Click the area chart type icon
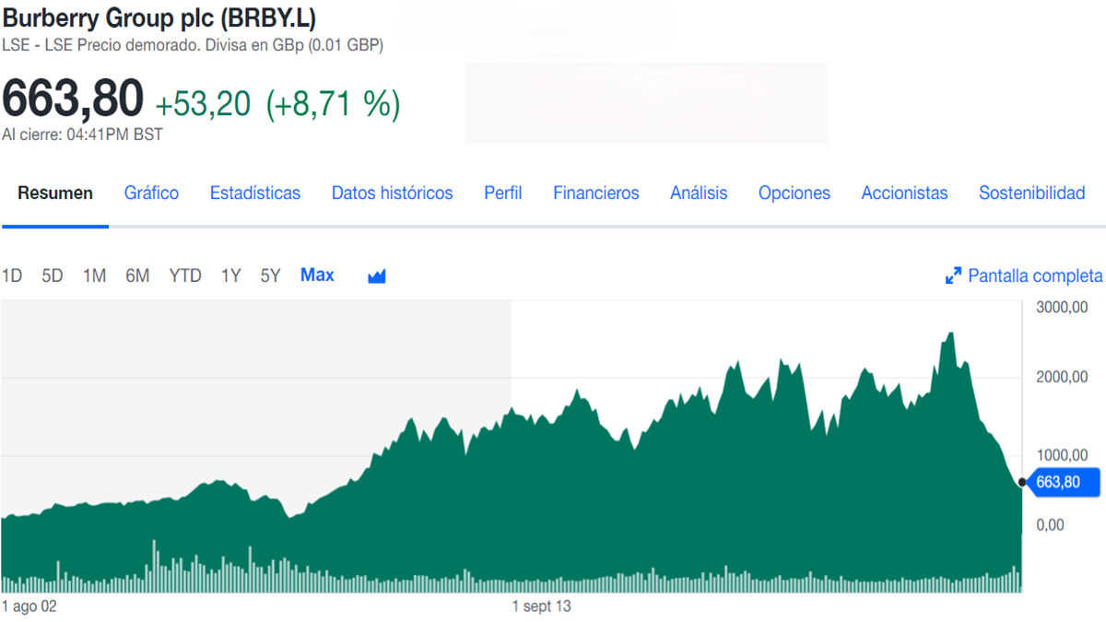The image size is (1106, 622). pyautogui.click(x=376, y=276)
